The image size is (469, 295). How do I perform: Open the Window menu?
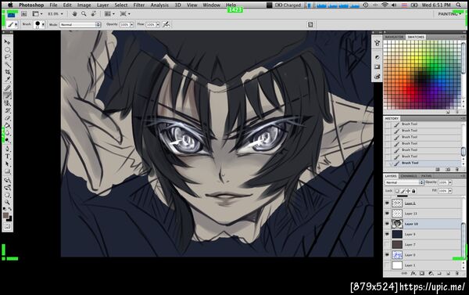coord(212,5)
